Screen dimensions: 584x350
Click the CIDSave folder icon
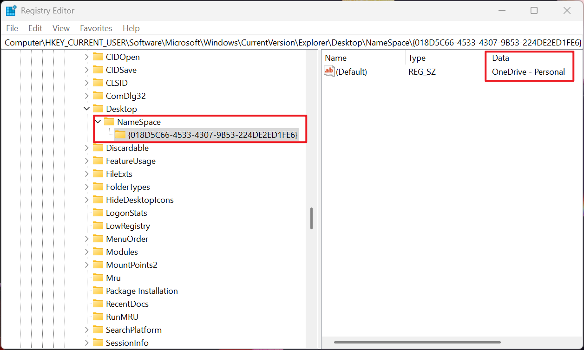[98, 70]
